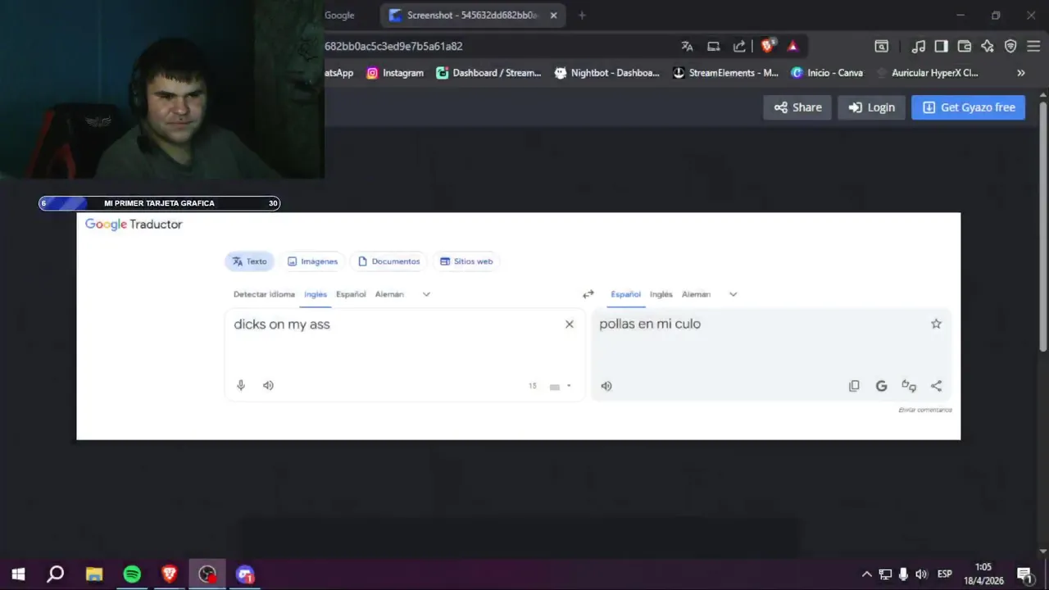Choose Alemán as source language
The height and width of the screenshot is (590, 1049).
coord(389,294)
